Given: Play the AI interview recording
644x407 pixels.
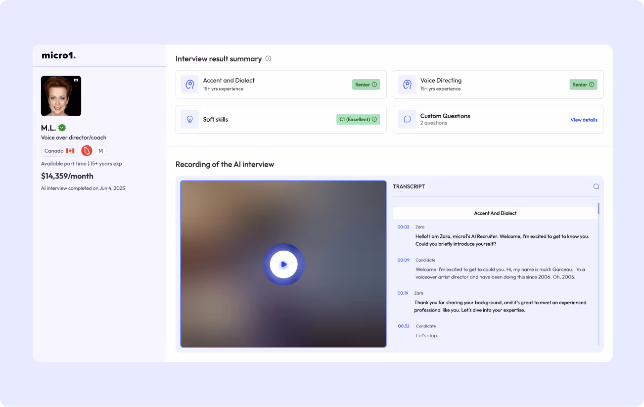Looking at the screenshot, I should (283, 264).
